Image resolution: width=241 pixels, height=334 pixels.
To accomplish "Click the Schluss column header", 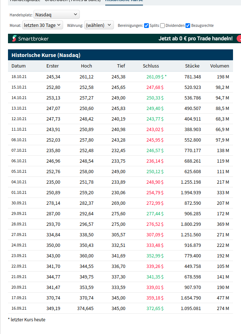I will (151, 66).
